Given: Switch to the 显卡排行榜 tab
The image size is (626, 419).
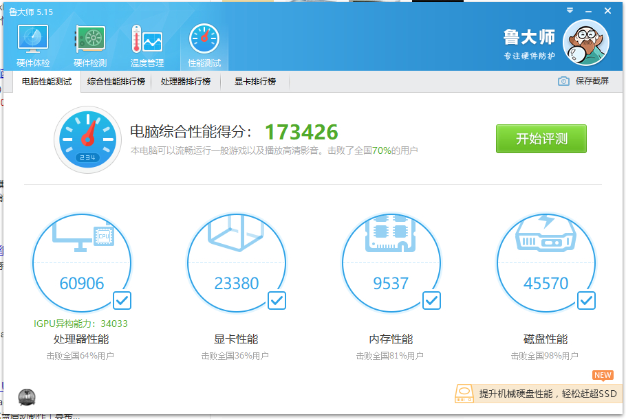Looking at the screenshot, I should (255, 82).
